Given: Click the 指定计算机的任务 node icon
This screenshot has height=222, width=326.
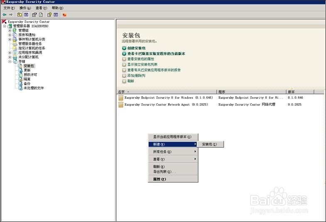Looking at the screenshot, I should pyautogui.click(x=15, y=48).
